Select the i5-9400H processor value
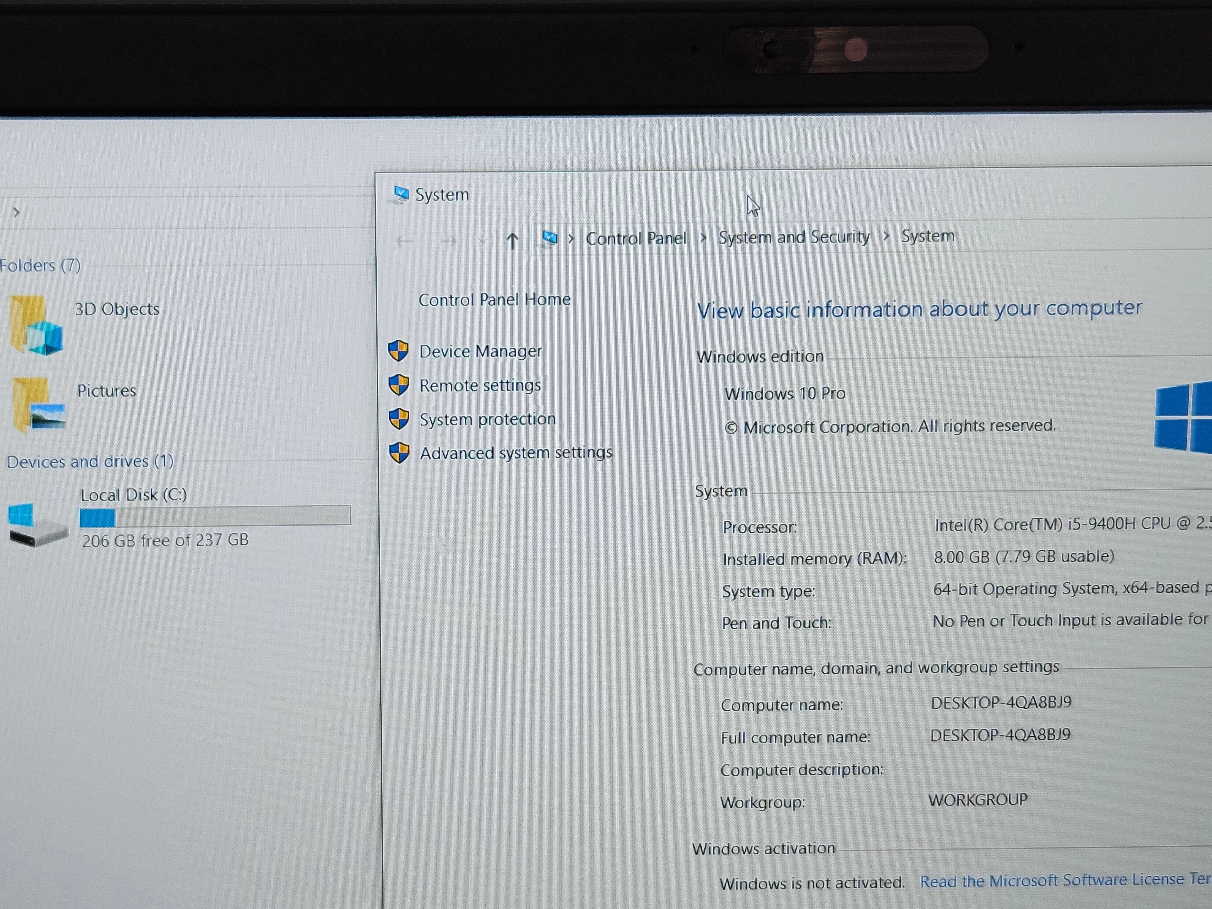Viewport: 1212px width, 909px height. pos(1073,524)
